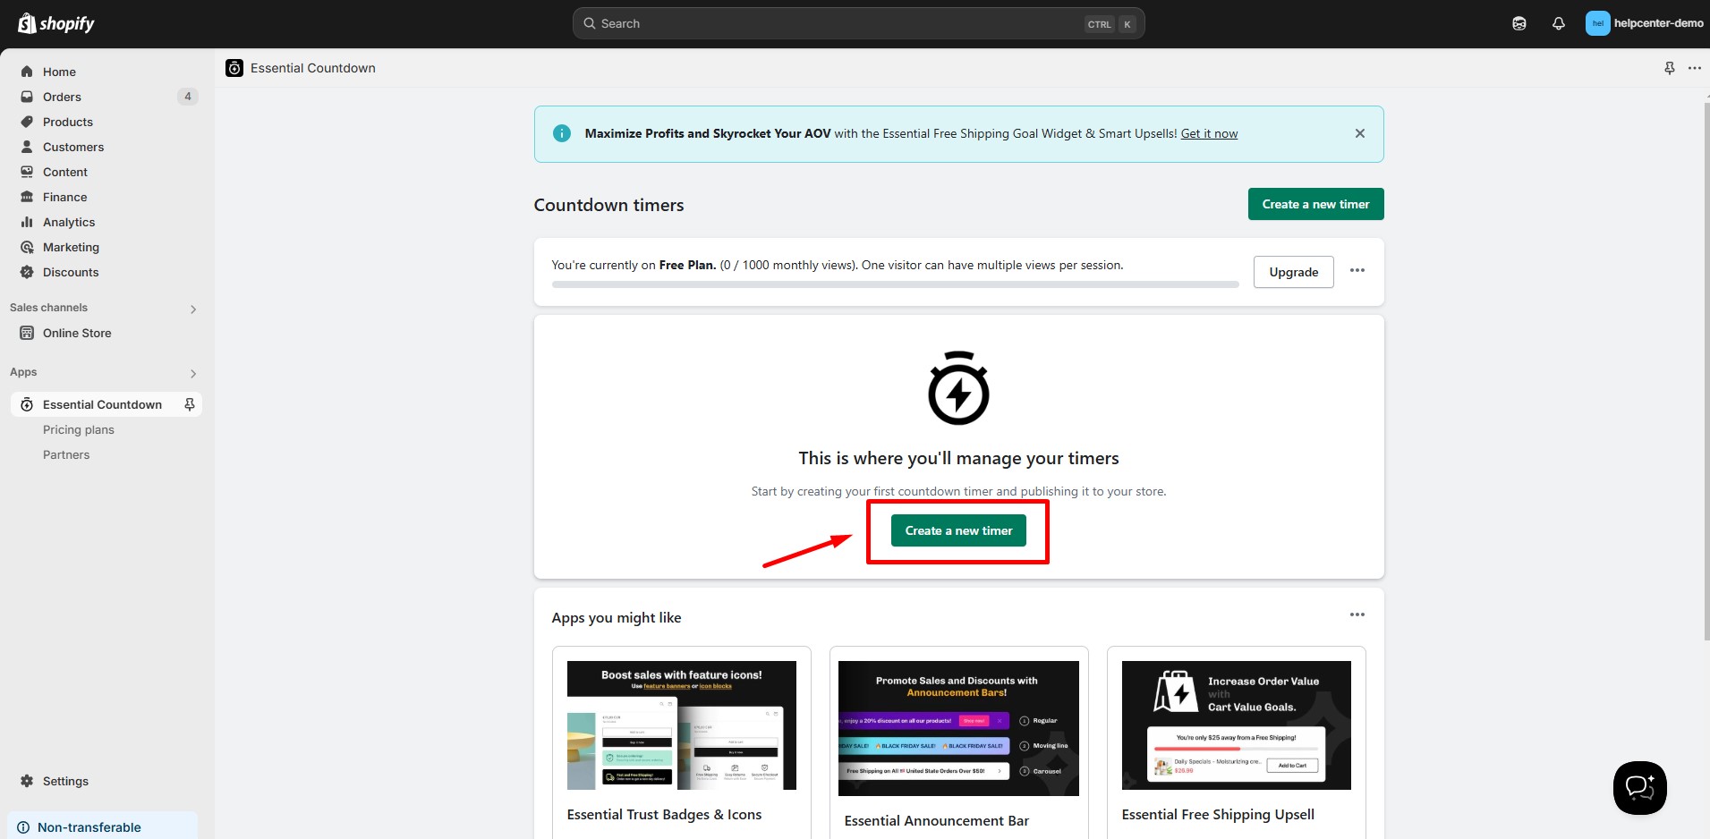This screenshot has width=1710, height=839.
Task: Open Analytics section
Action: [x=69, y=222]
